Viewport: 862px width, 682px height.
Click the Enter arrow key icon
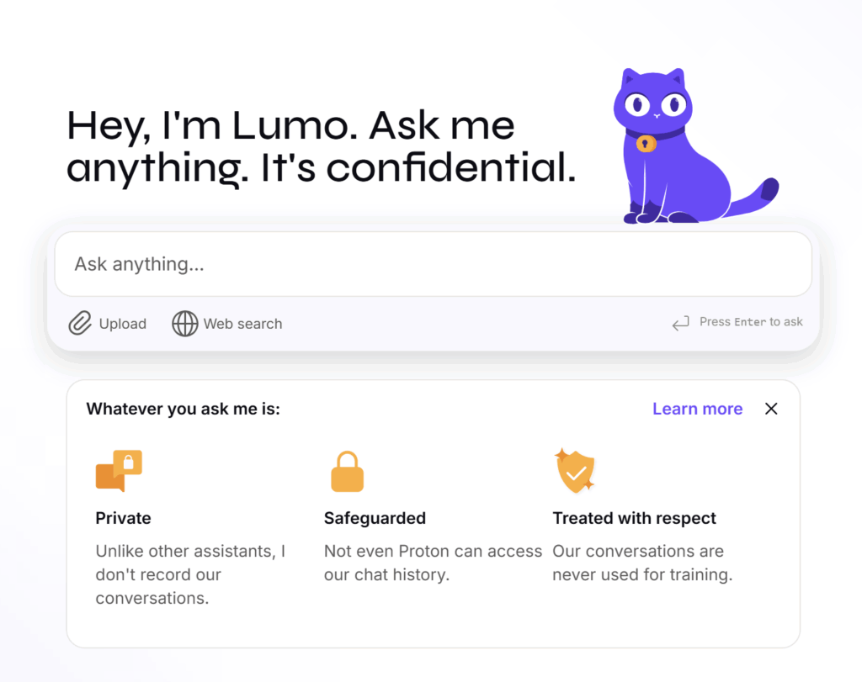(680, 323)
